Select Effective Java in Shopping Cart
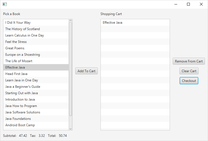Viewport: 208px width, 141px height. coord(135,23)
